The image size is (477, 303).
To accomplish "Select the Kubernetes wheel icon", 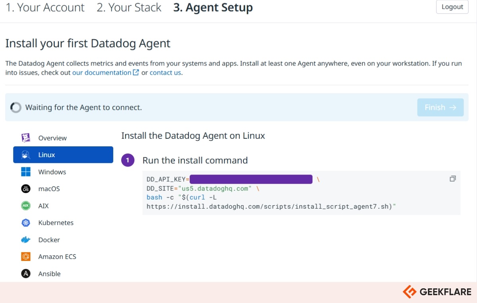I will (26, 223).
